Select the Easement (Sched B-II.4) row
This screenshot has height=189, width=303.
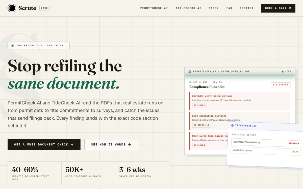tap(266, 143)
